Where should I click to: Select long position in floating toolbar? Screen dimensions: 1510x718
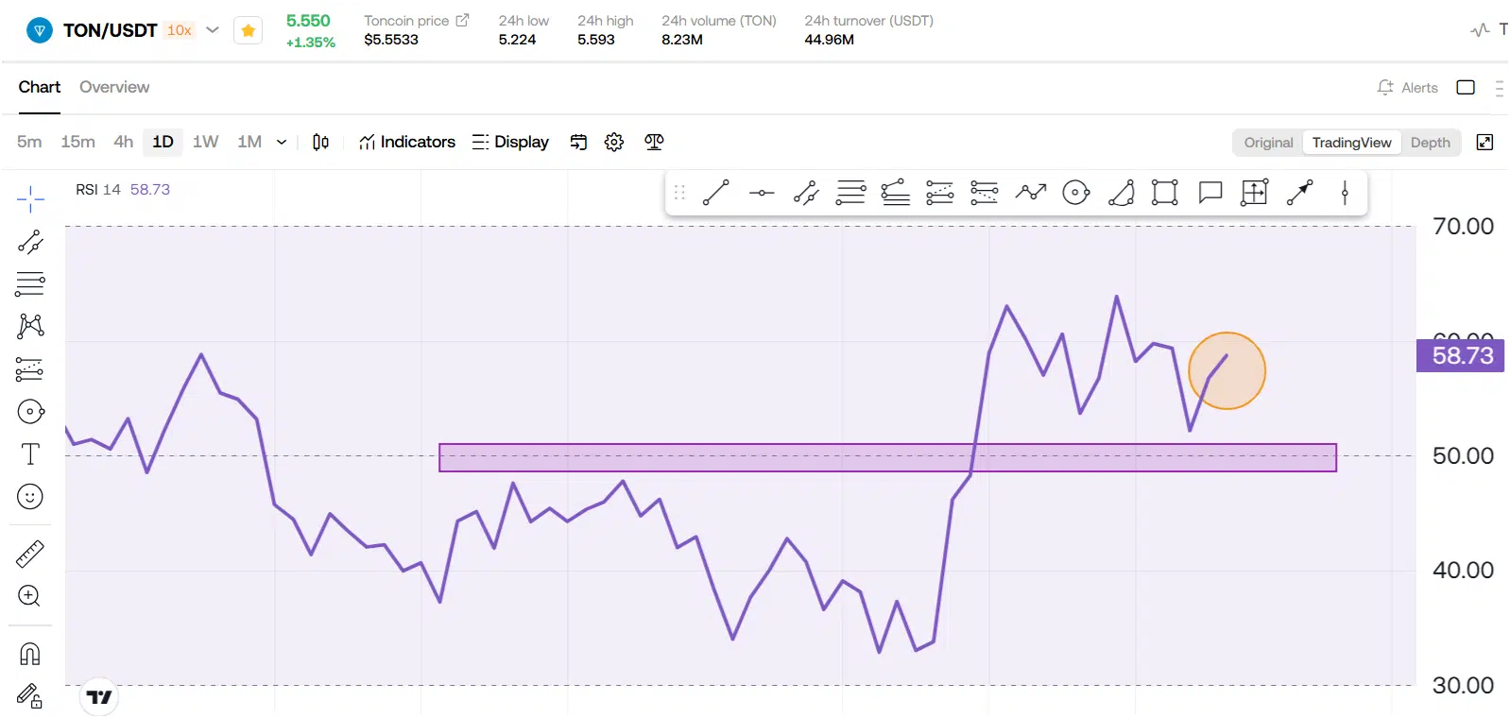(x=939, y=193)
